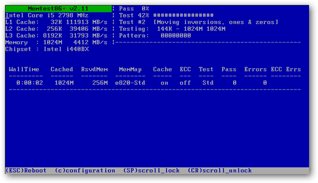The image size is (318, 183).
Task: Click the WallTime column header
Action: tap(24, 70)
